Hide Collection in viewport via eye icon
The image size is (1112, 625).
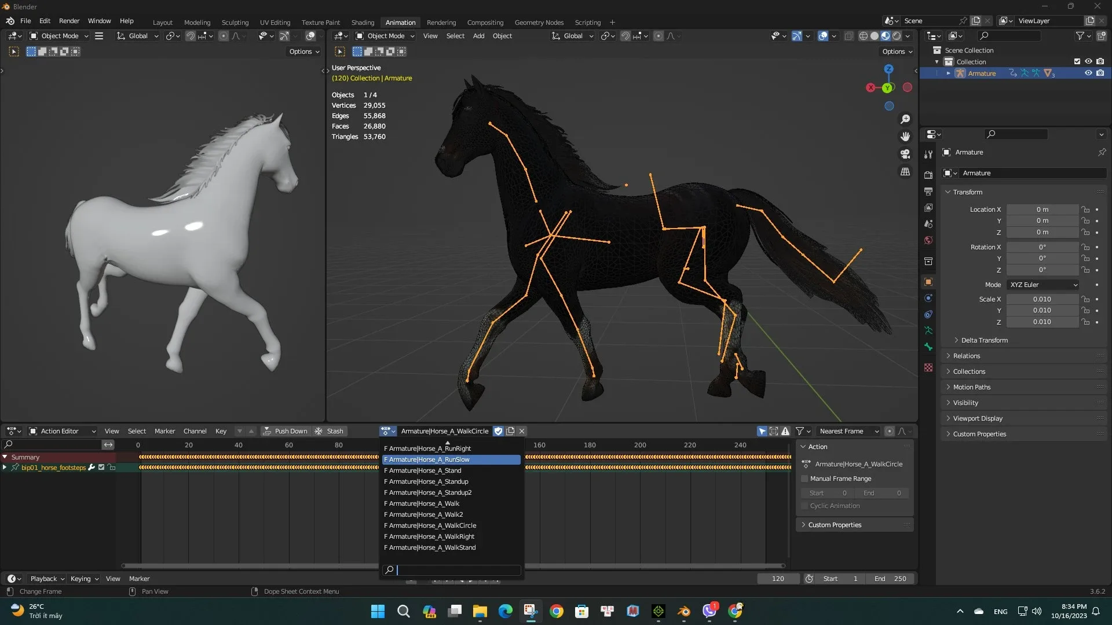1088,61
